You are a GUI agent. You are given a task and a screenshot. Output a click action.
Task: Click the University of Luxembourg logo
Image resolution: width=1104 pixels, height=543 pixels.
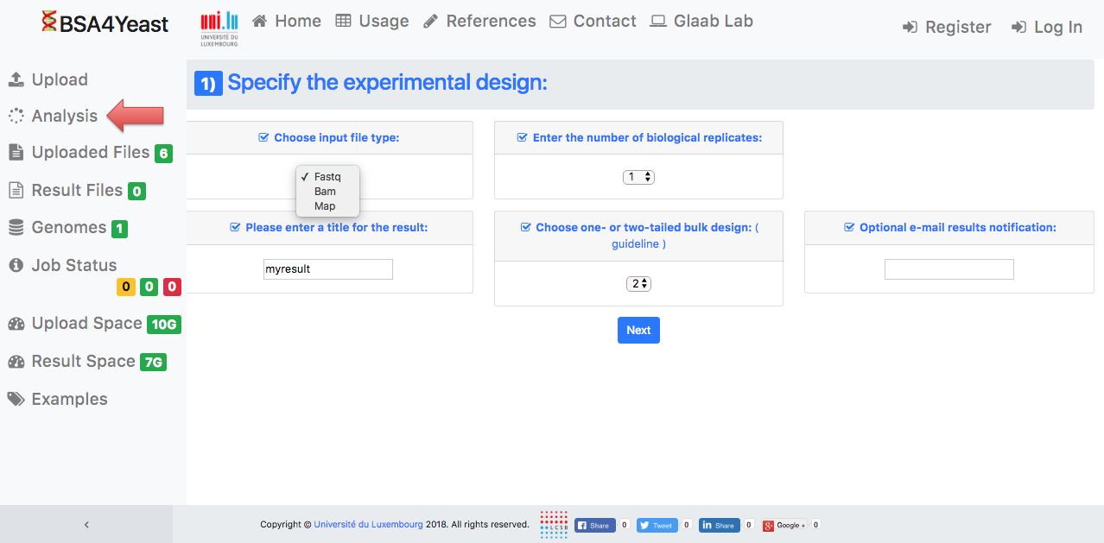point(219,29)
